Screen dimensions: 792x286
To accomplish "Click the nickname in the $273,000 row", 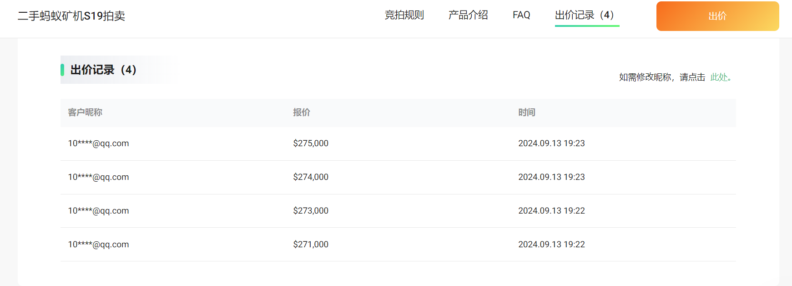I will coord(98,211).
